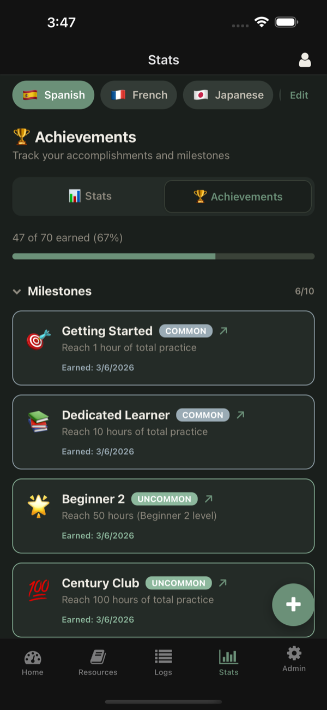Click the achievements progress bar
This screenshot has width=327, height=710.
tap(163, 256)
